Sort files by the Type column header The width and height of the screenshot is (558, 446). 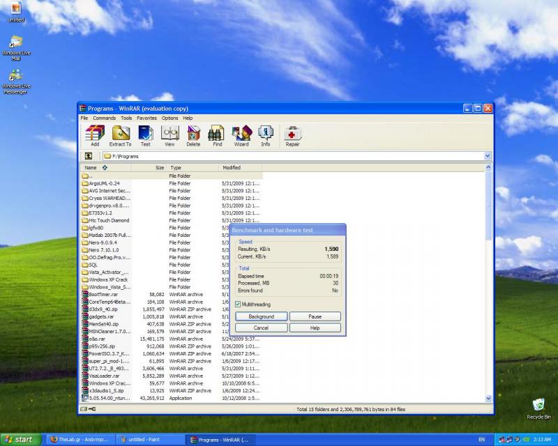click(193, 167)
